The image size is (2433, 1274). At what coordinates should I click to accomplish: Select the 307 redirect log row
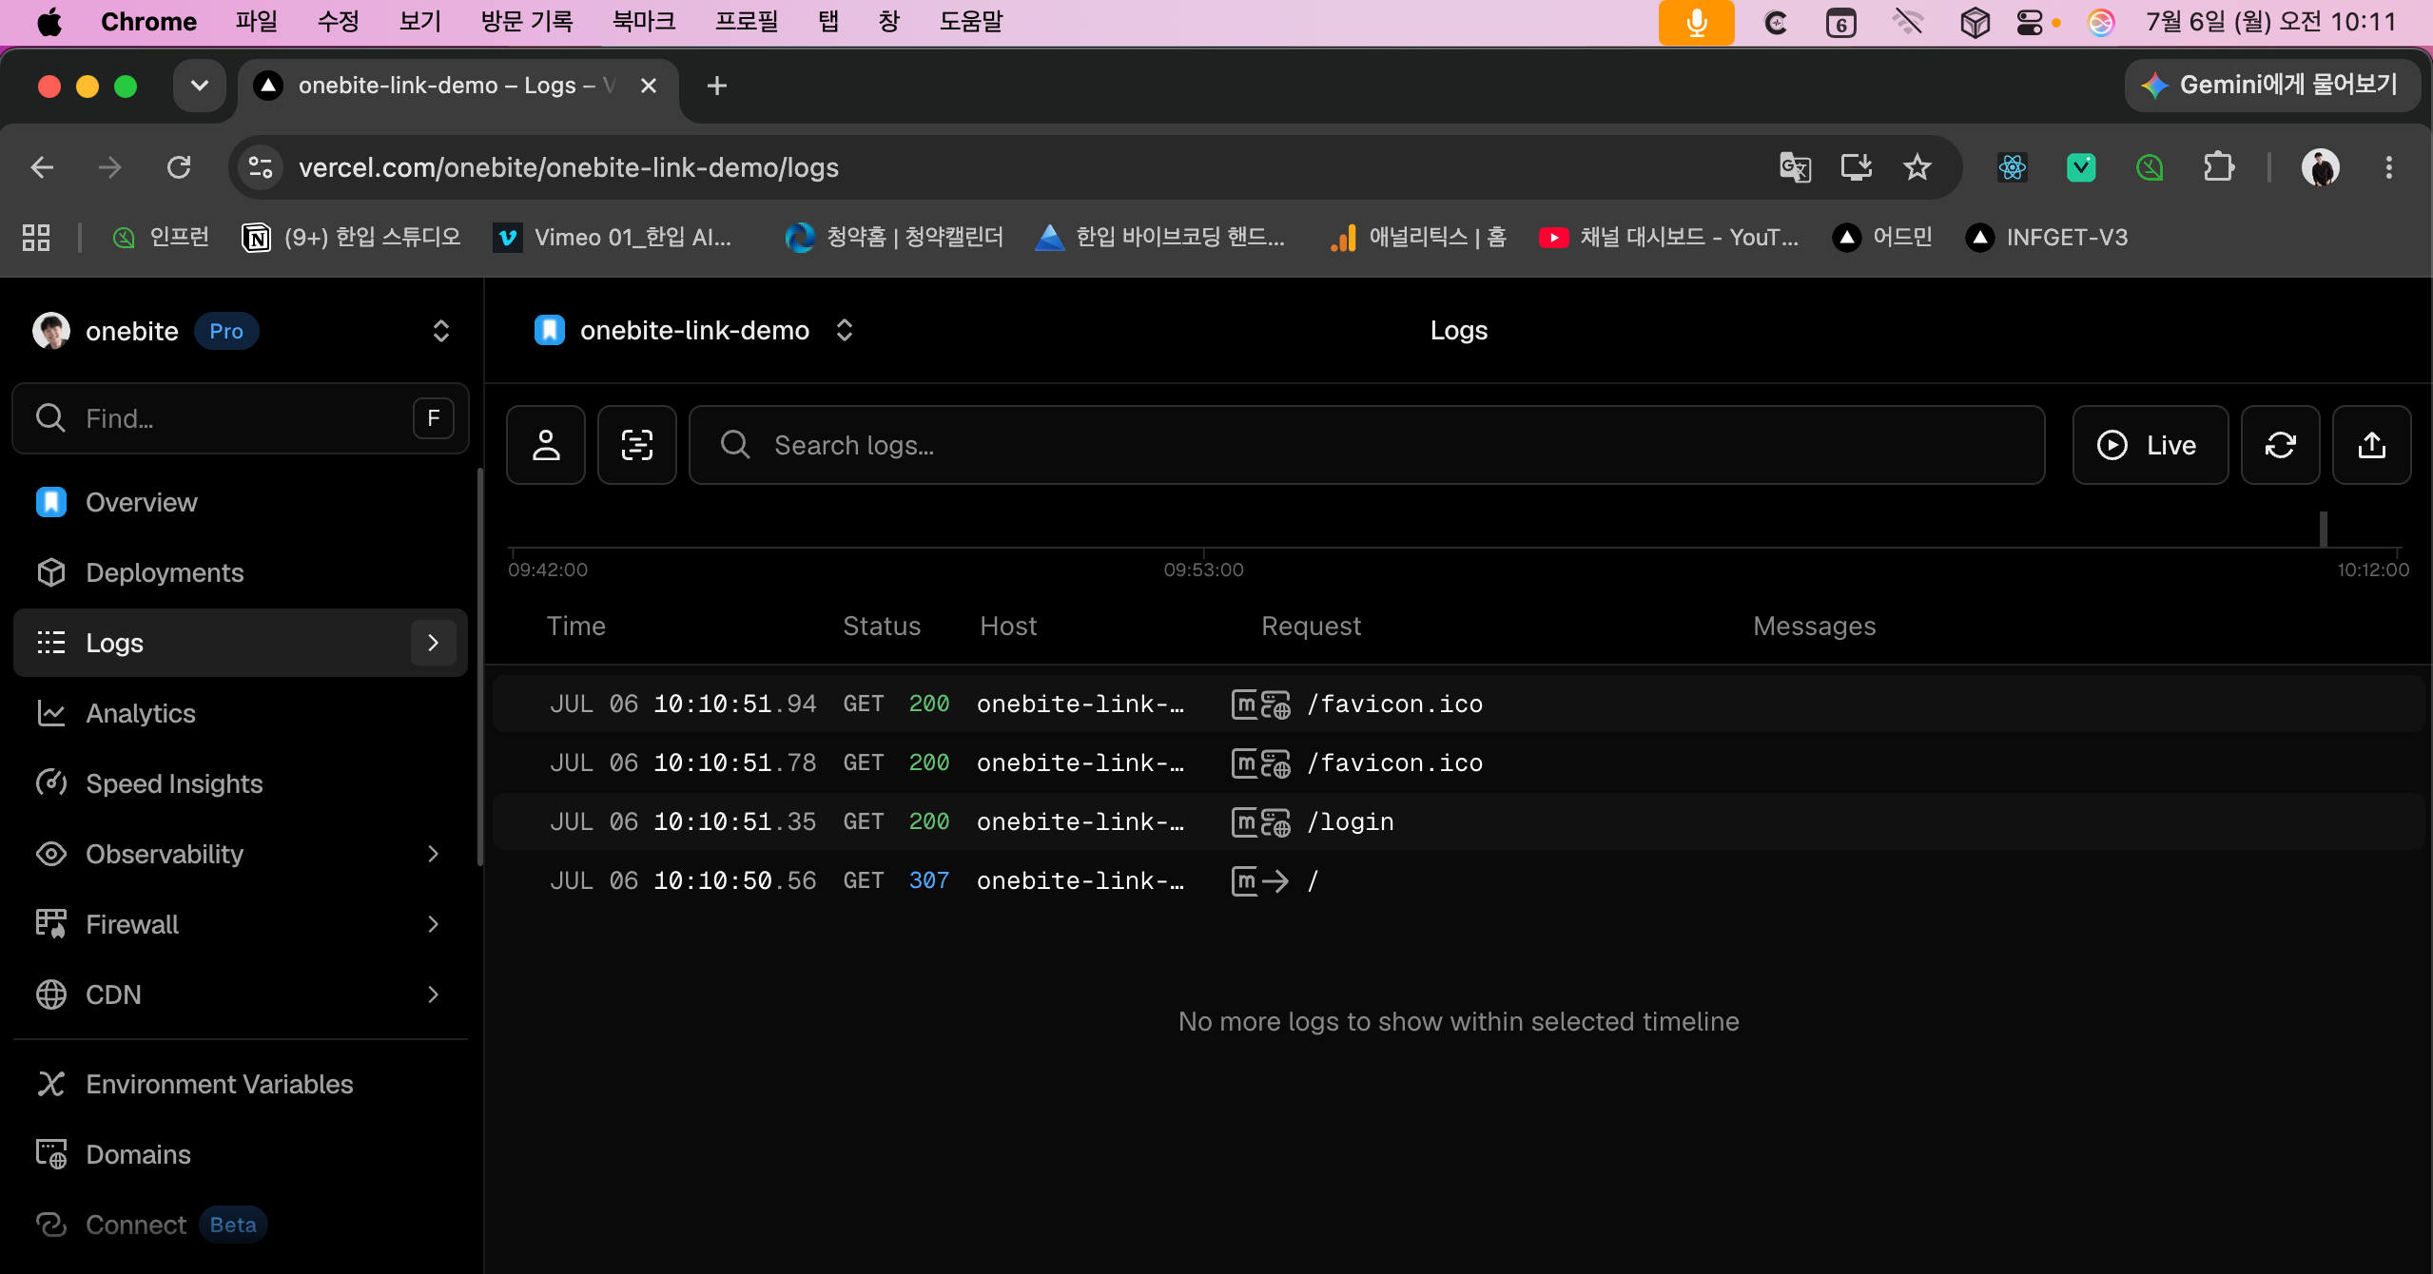[1458, 880]
